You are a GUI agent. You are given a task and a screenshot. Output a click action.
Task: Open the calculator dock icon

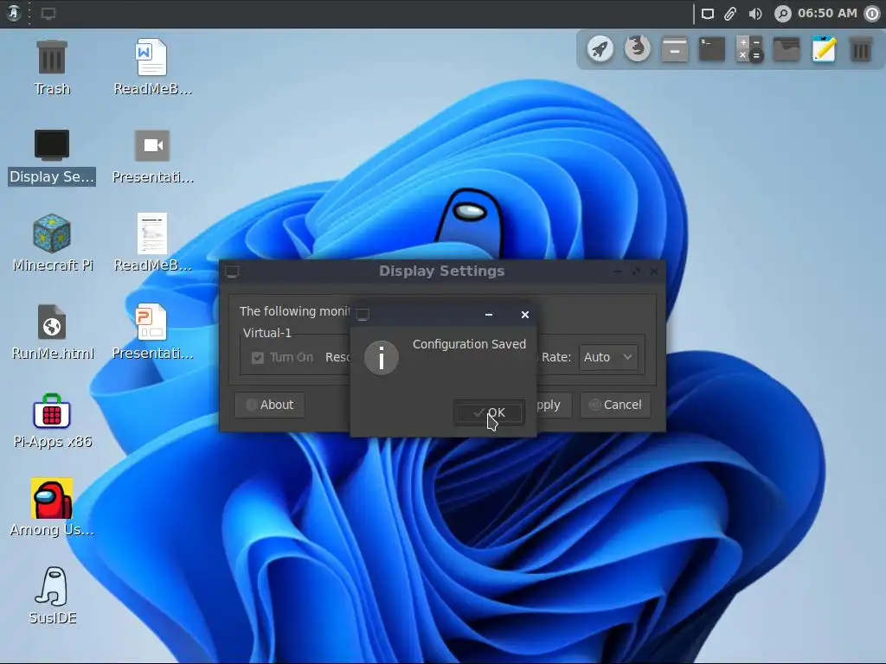(x=749, y=49)
